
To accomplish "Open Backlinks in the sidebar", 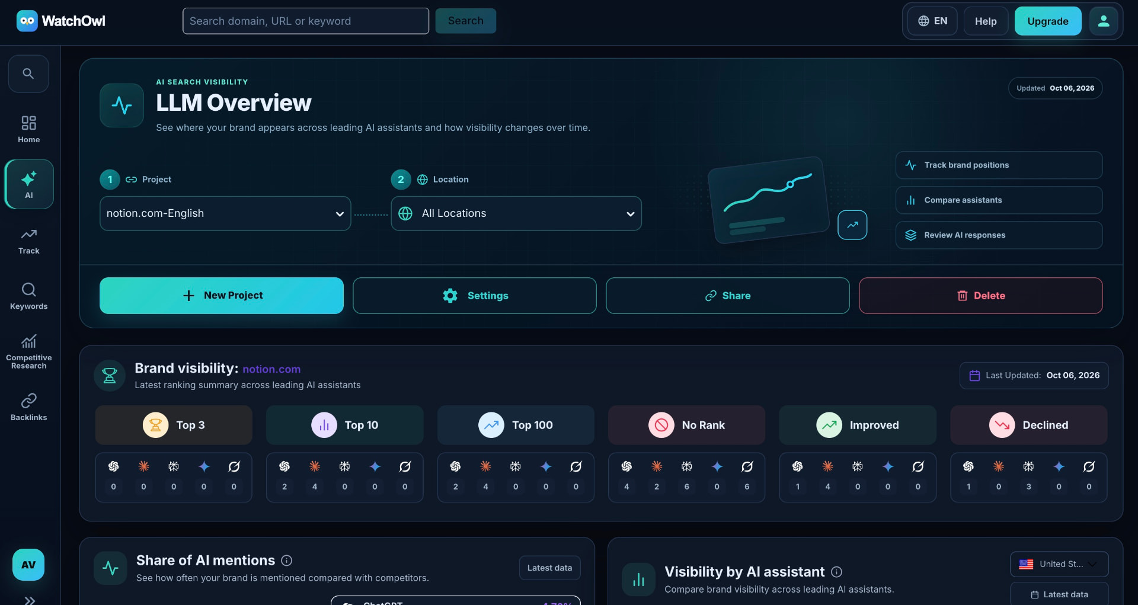I will (28, 407).
